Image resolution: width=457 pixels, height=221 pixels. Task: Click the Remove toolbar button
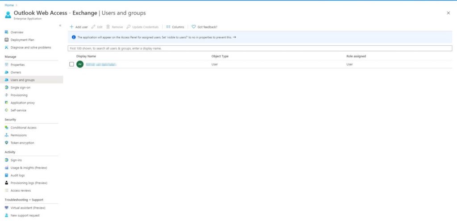click(115, 27)
